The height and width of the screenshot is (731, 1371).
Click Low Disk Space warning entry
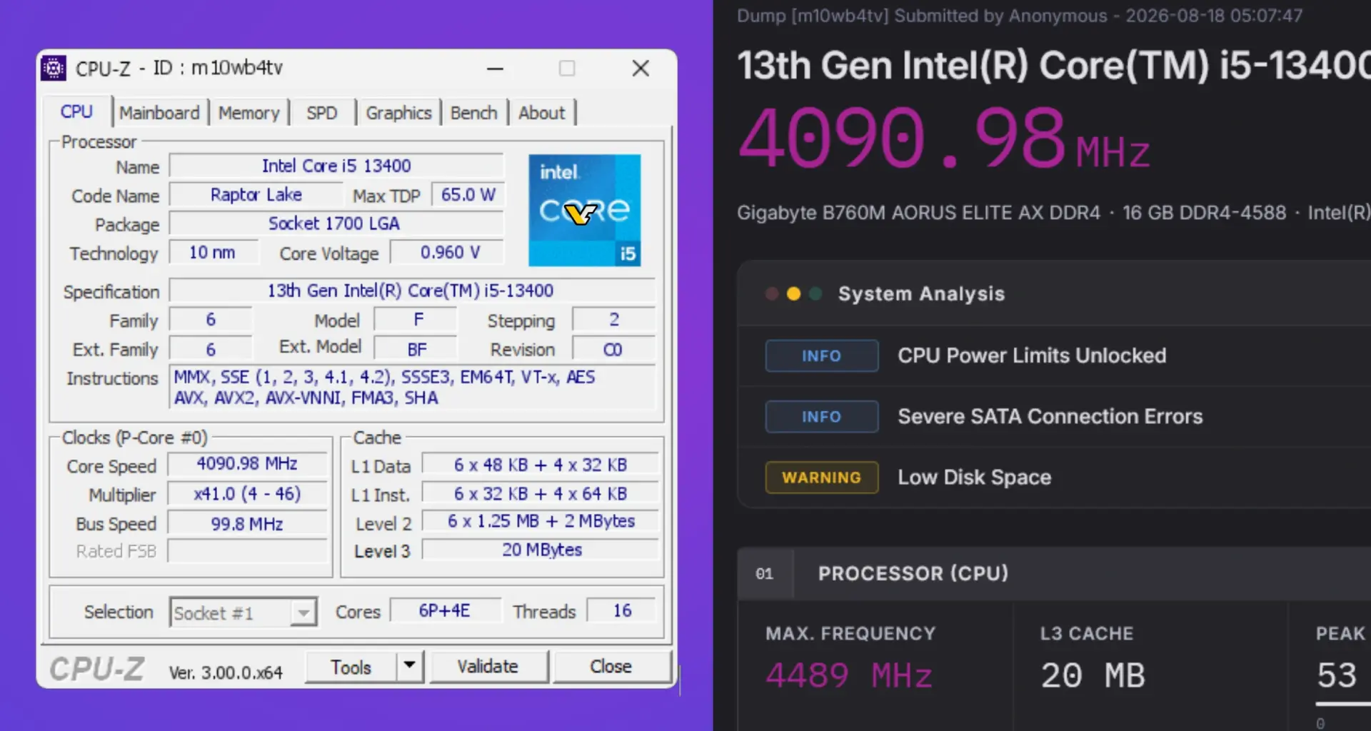click(974, 478)
